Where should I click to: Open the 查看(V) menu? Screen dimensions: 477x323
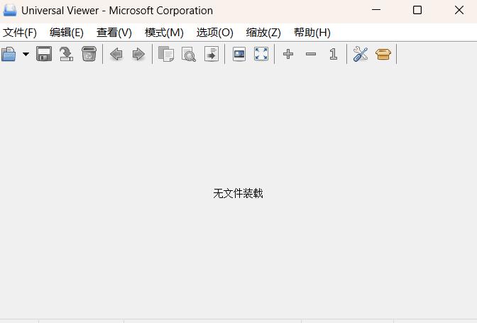(x=114, y=33)
